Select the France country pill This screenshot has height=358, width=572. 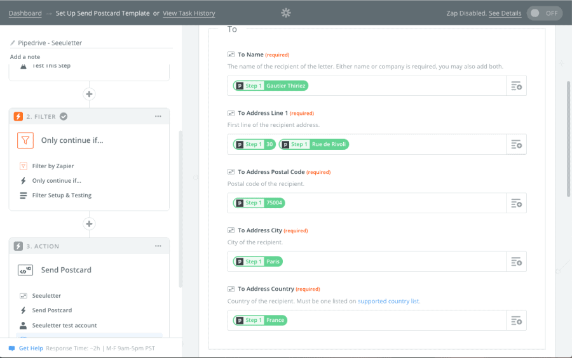(x=260, y=320)
